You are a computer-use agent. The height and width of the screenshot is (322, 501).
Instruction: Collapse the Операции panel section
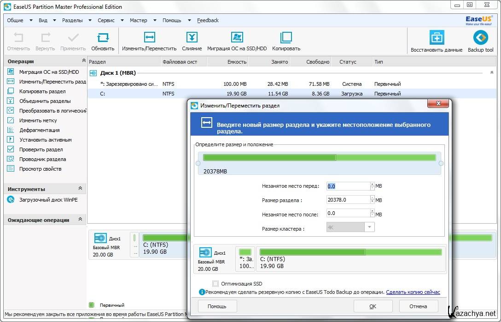[83, 61]
